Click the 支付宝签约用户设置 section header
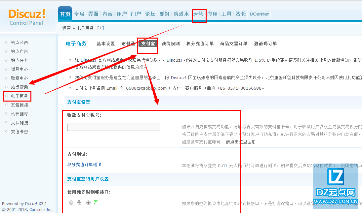This screenshot has width=362, height=213. 88,179
